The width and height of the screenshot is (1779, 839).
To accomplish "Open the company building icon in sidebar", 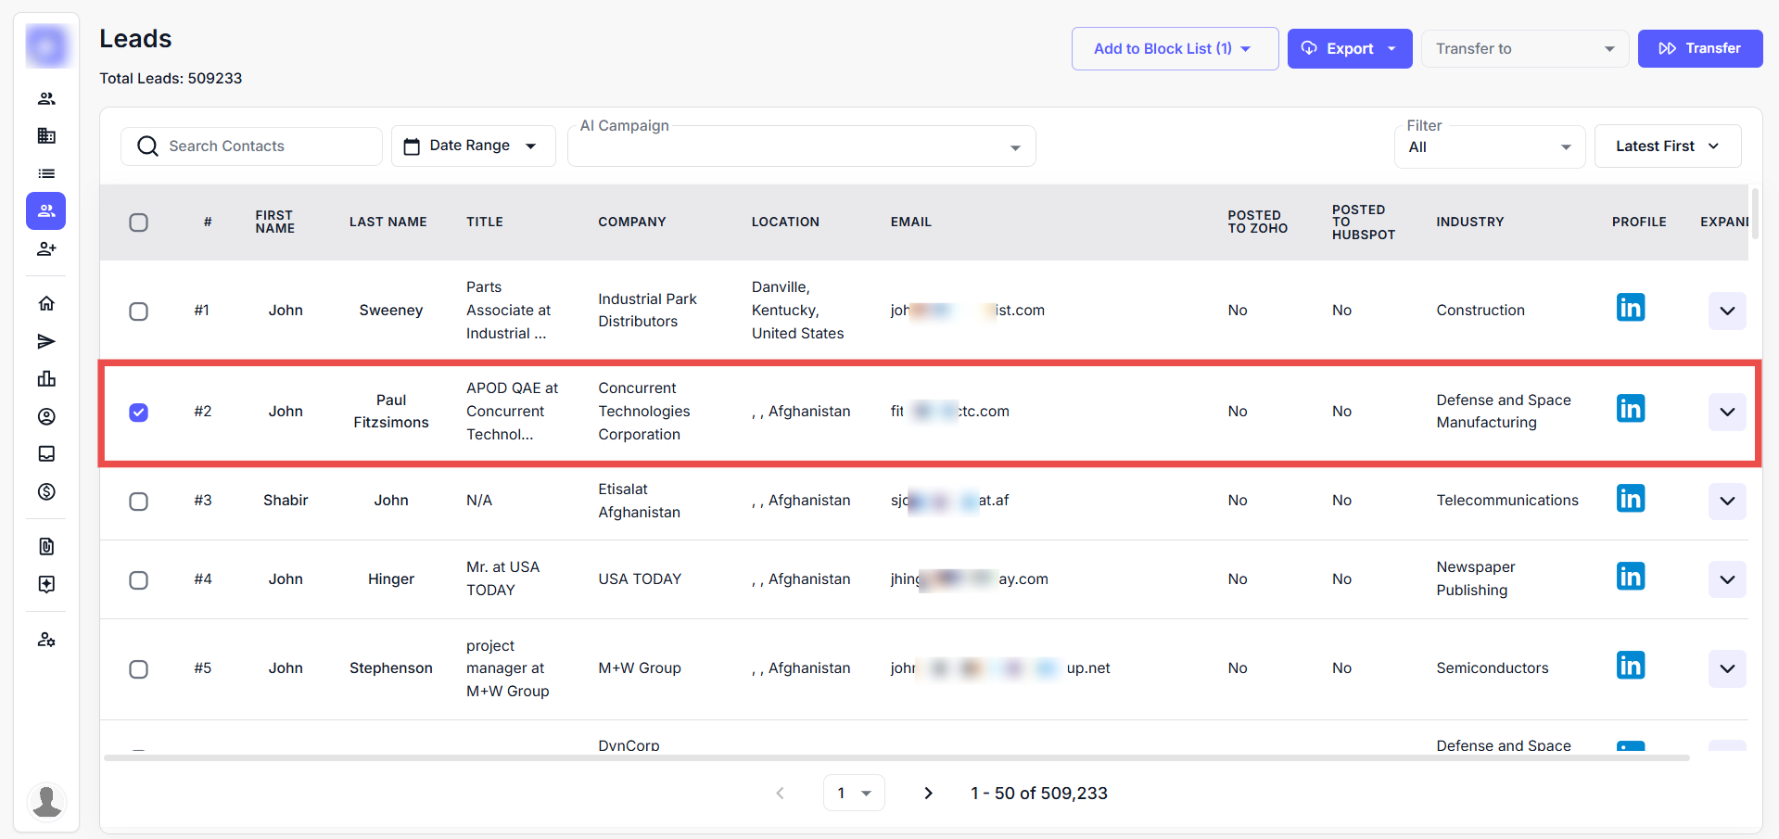I will click(x=46, y=136).
